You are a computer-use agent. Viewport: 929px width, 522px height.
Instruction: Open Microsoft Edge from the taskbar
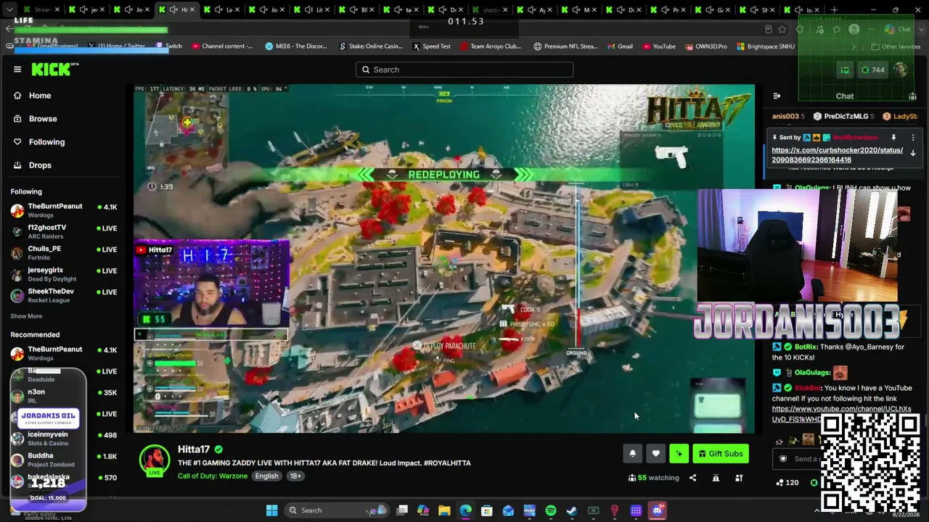465,510
